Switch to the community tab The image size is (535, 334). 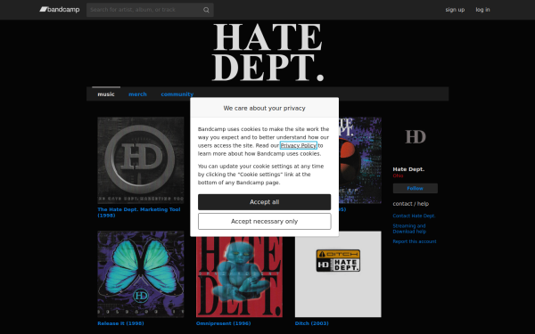(x=177, y=94)
